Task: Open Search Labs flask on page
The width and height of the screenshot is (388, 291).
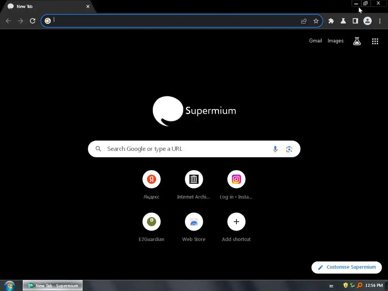Action: click(x=357, y=41)
